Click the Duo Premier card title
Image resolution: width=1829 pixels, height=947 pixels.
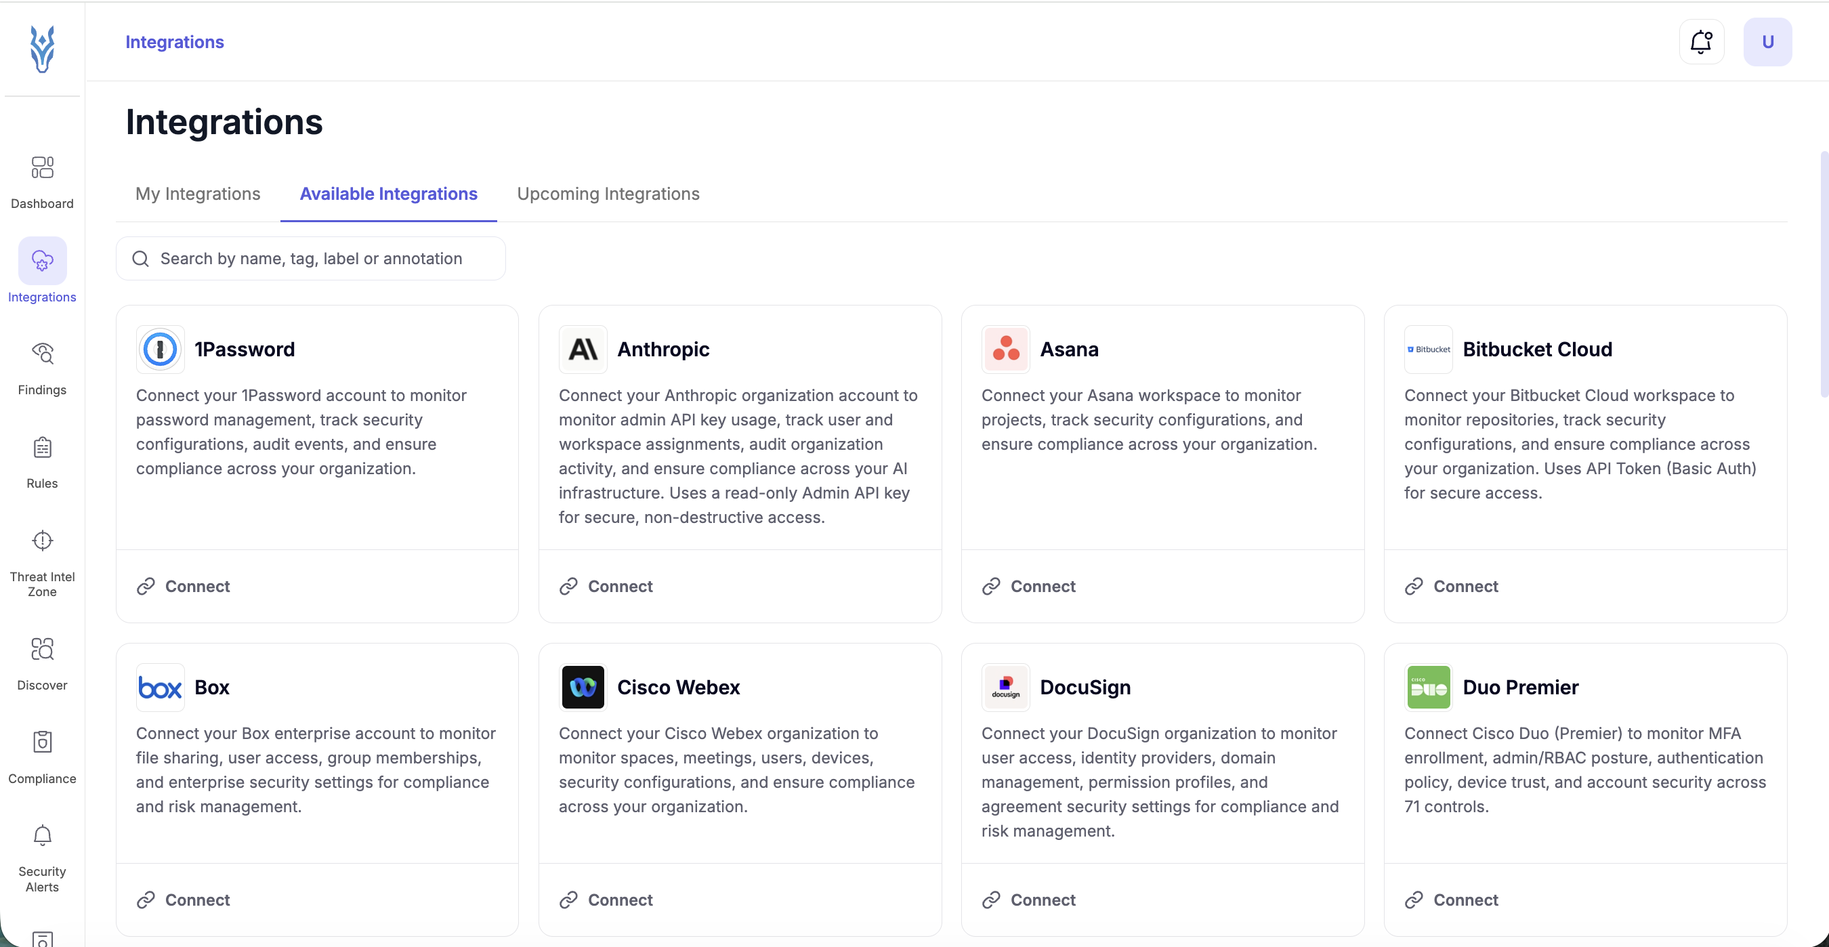(x=1521, y=687)
